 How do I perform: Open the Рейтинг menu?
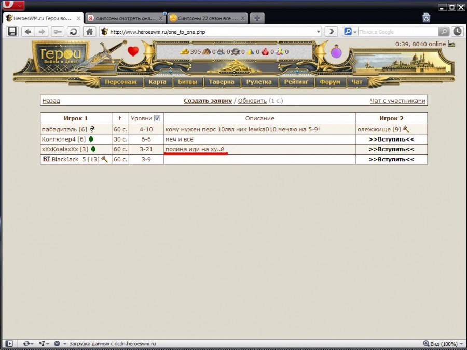[296, 82]
